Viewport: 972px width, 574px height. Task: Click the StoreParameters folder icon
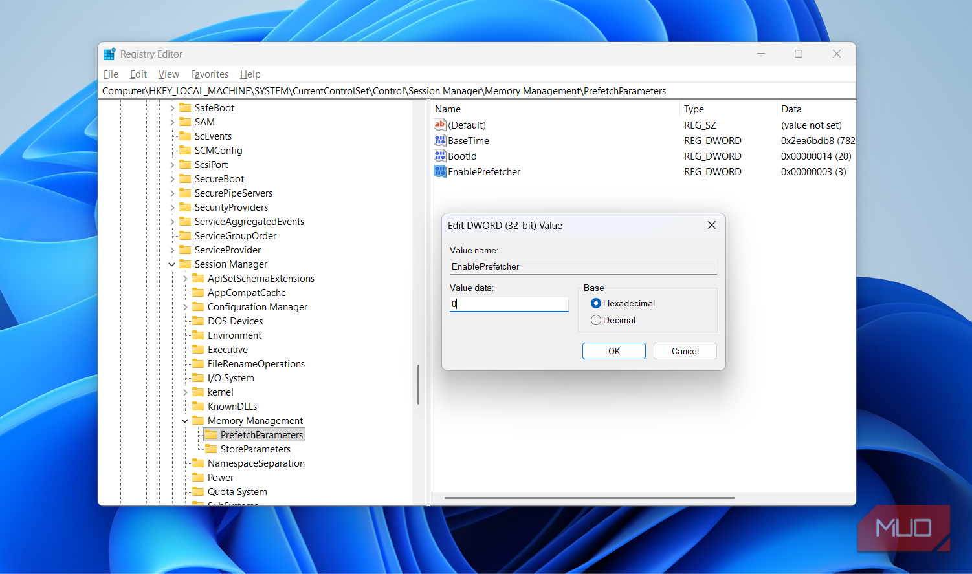tap(211, 449)
